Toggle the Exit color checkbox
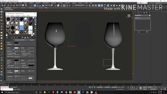The width and height of the screenshot is (167, 94). pos(21,66)
